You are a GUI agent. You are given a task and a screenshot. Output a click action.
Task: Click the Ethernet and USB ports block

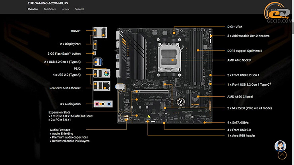[x=102, y=86]
